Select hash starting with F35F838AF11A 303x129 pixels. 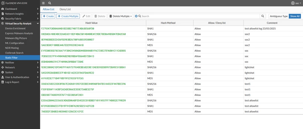pyautogui.click(x=68, y=90)
